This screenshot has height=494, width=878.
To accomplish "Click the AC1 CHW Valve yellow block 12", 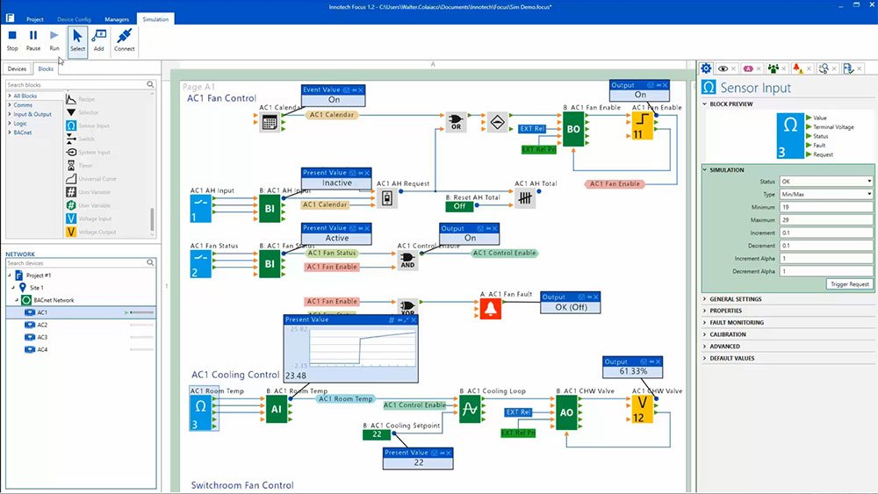I will 642,409.
